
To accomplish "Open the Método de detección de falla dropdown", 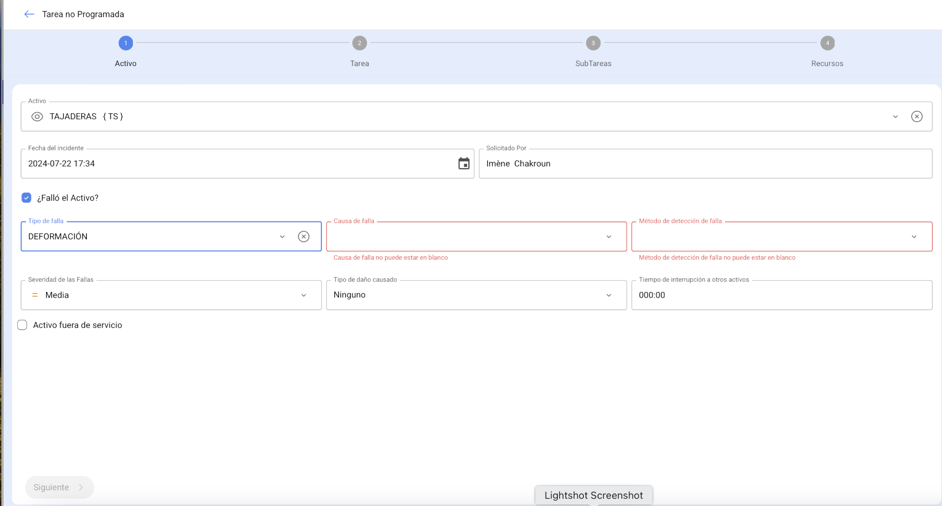I will click(914, 237).
